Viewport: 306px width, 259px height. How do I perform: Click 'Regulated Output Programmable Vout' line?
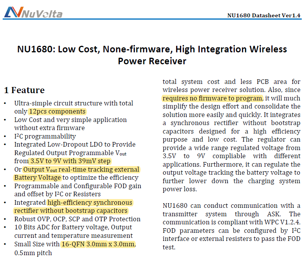coord(71,153)
